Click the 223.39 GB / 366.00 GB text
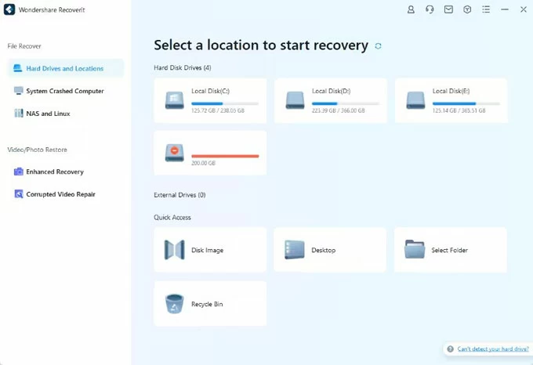533x365 pixels. click(x=339, y=110)
